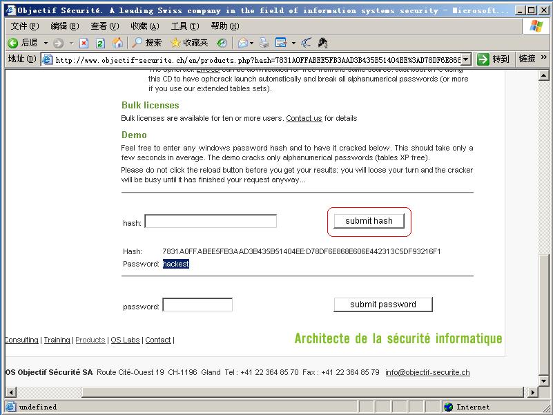Expand the 链接 links chevron
This screenshot has width=553, height=415.
[x=543, y=57]
